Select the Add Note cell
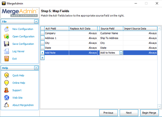 (x=57, y=53)
